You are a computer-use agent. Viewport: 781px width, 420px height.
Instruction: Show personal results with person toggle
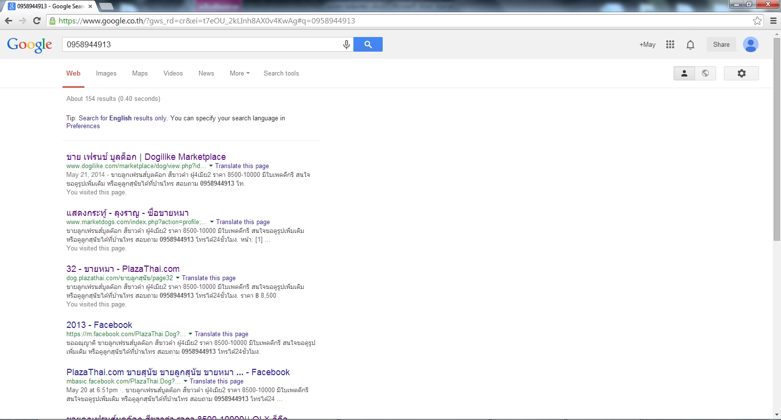point(684,73)
